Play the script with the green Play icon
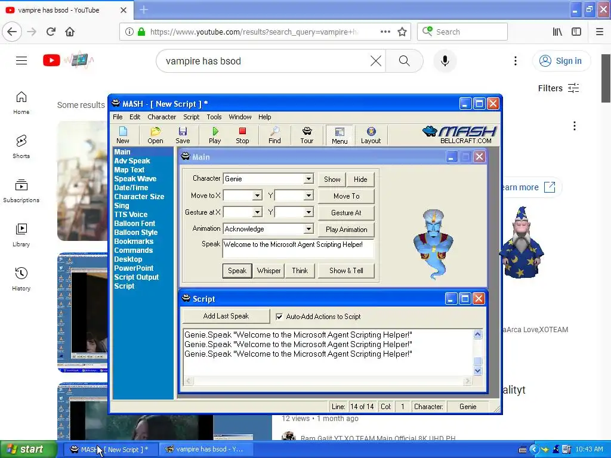 (x=215, y=135)
